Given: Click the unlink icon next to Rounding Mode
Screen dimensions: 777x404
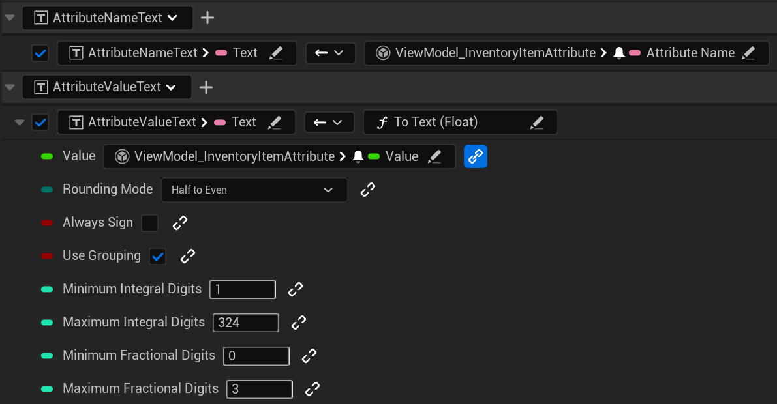Looking at the screenshot, I should 368,190.
